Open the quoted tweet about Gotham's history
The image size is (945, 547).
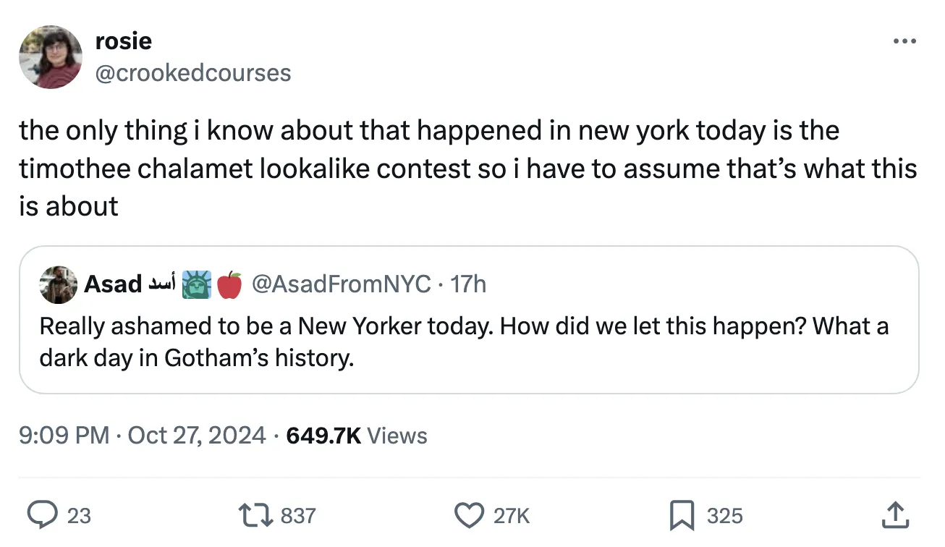(x=463, y=342)
